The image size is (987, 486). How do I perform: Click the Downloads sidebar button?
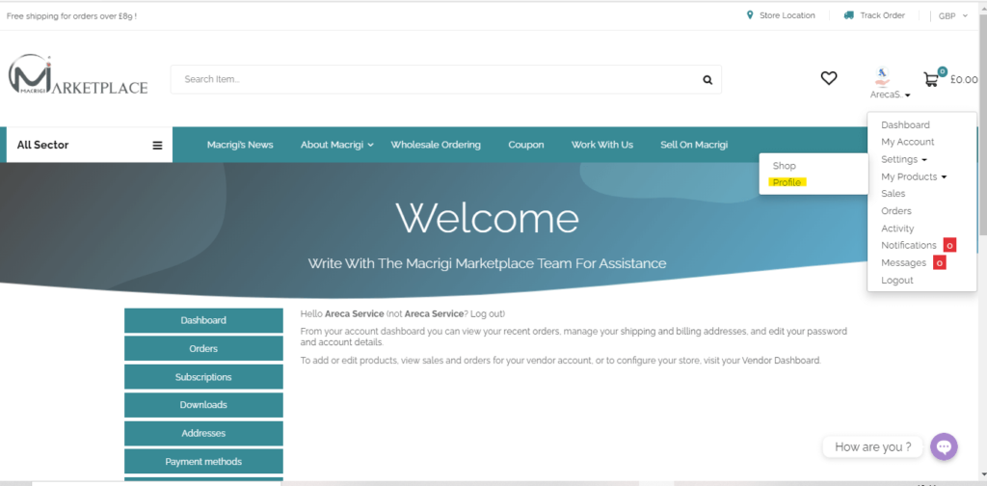pos(203,405)
